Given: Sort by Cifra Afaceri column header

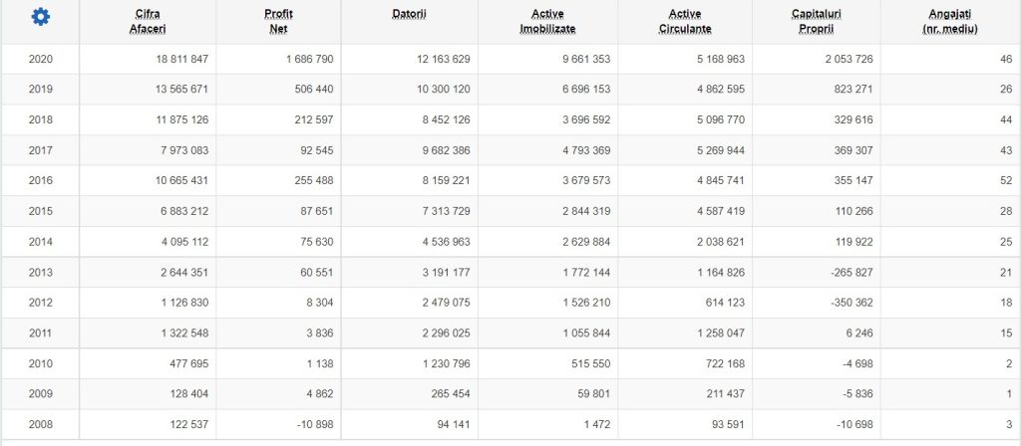Looking at the screenshot, I should [x=148, y=21].
